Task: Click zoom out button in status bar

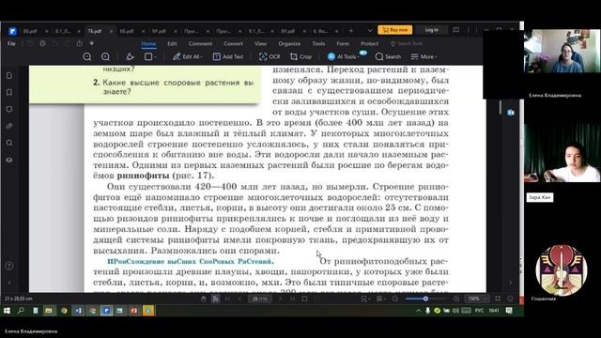Action: click(x=395, y=299)
